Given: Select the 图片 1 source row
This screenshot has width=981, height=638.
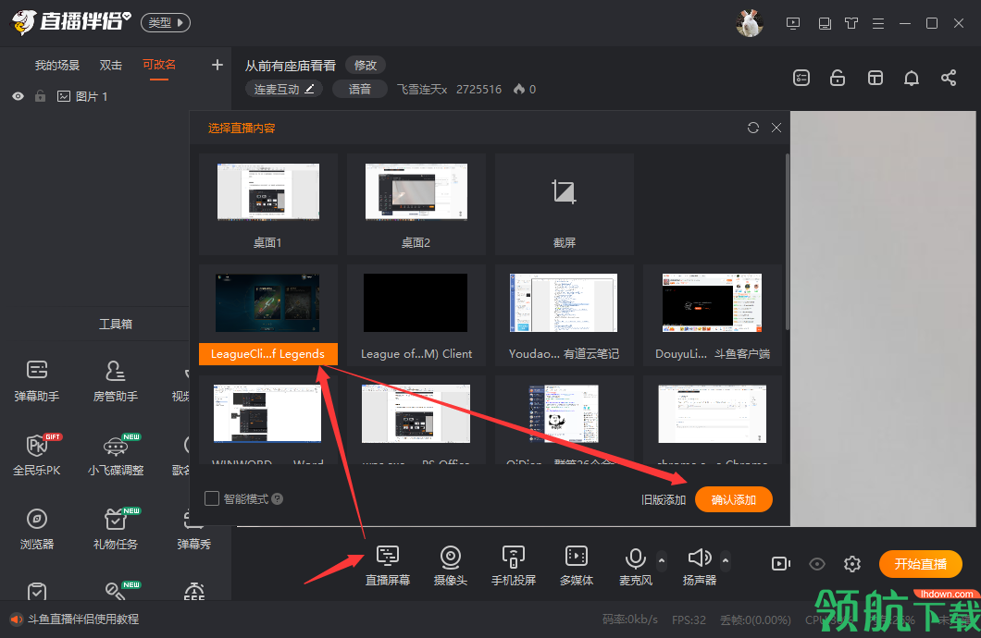Looking at the screenshot, I should point(116,96).
